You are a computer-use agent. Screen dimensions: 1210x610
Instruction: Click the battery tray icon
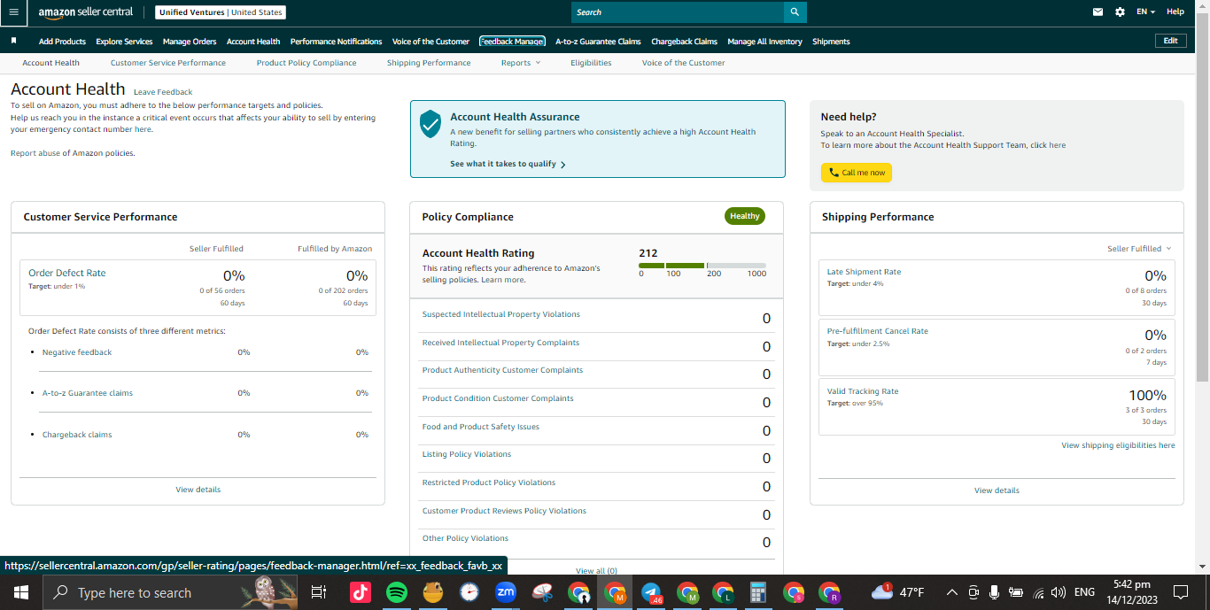(x=1016, y=592)
